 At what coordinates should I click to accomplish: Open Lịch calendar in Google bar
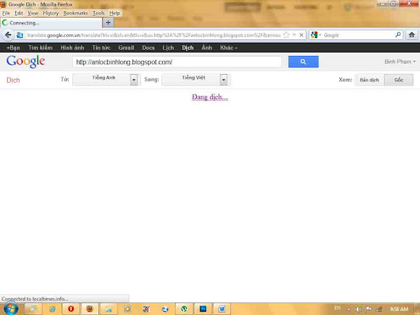pos(168,48)
